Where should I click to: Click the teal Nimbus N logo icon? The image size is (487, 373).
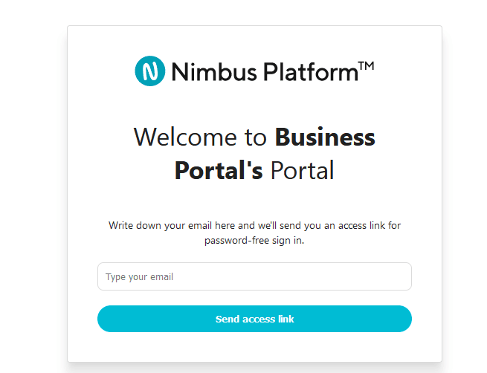[150, 71]
